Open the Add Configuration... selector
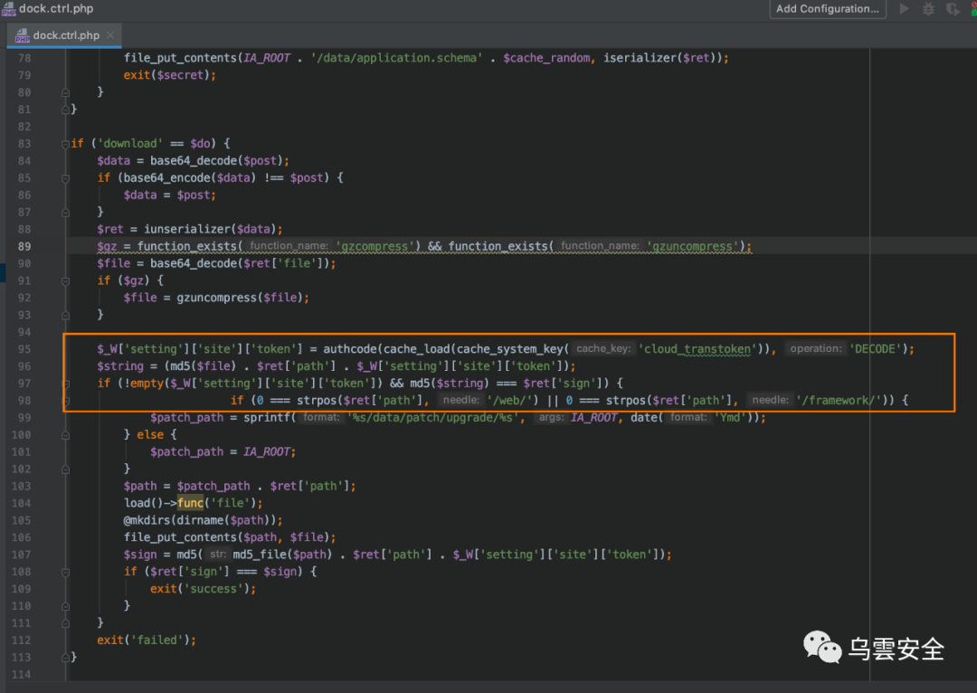Screen dimensions: 977x693 click(x=828, y=9)
